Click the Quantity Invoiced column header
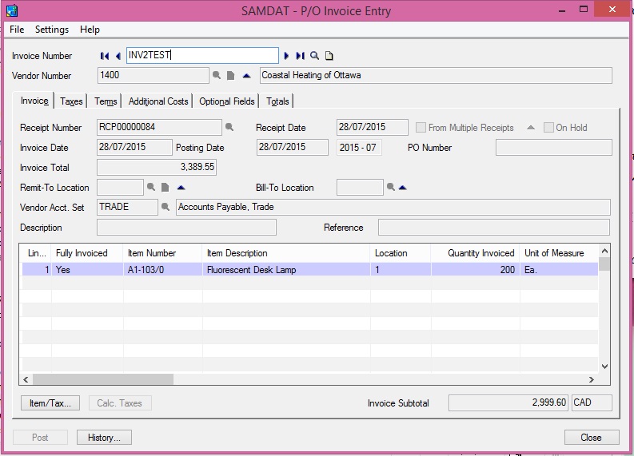Image resolution: width=634 pixels, height=456 pixels. point(475,253)
